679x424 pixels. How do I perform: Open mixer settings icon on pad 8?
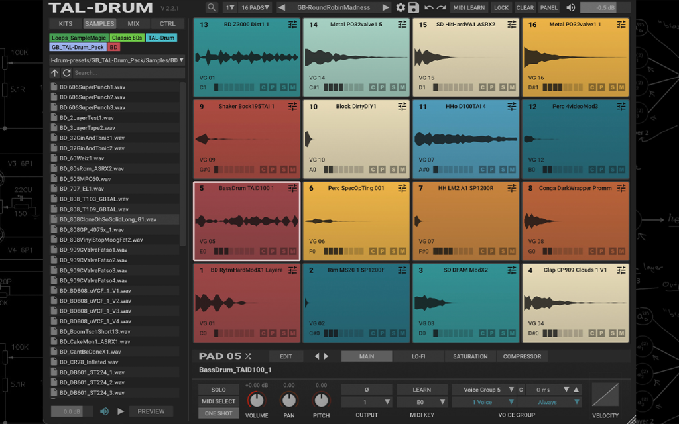[621, 188]
